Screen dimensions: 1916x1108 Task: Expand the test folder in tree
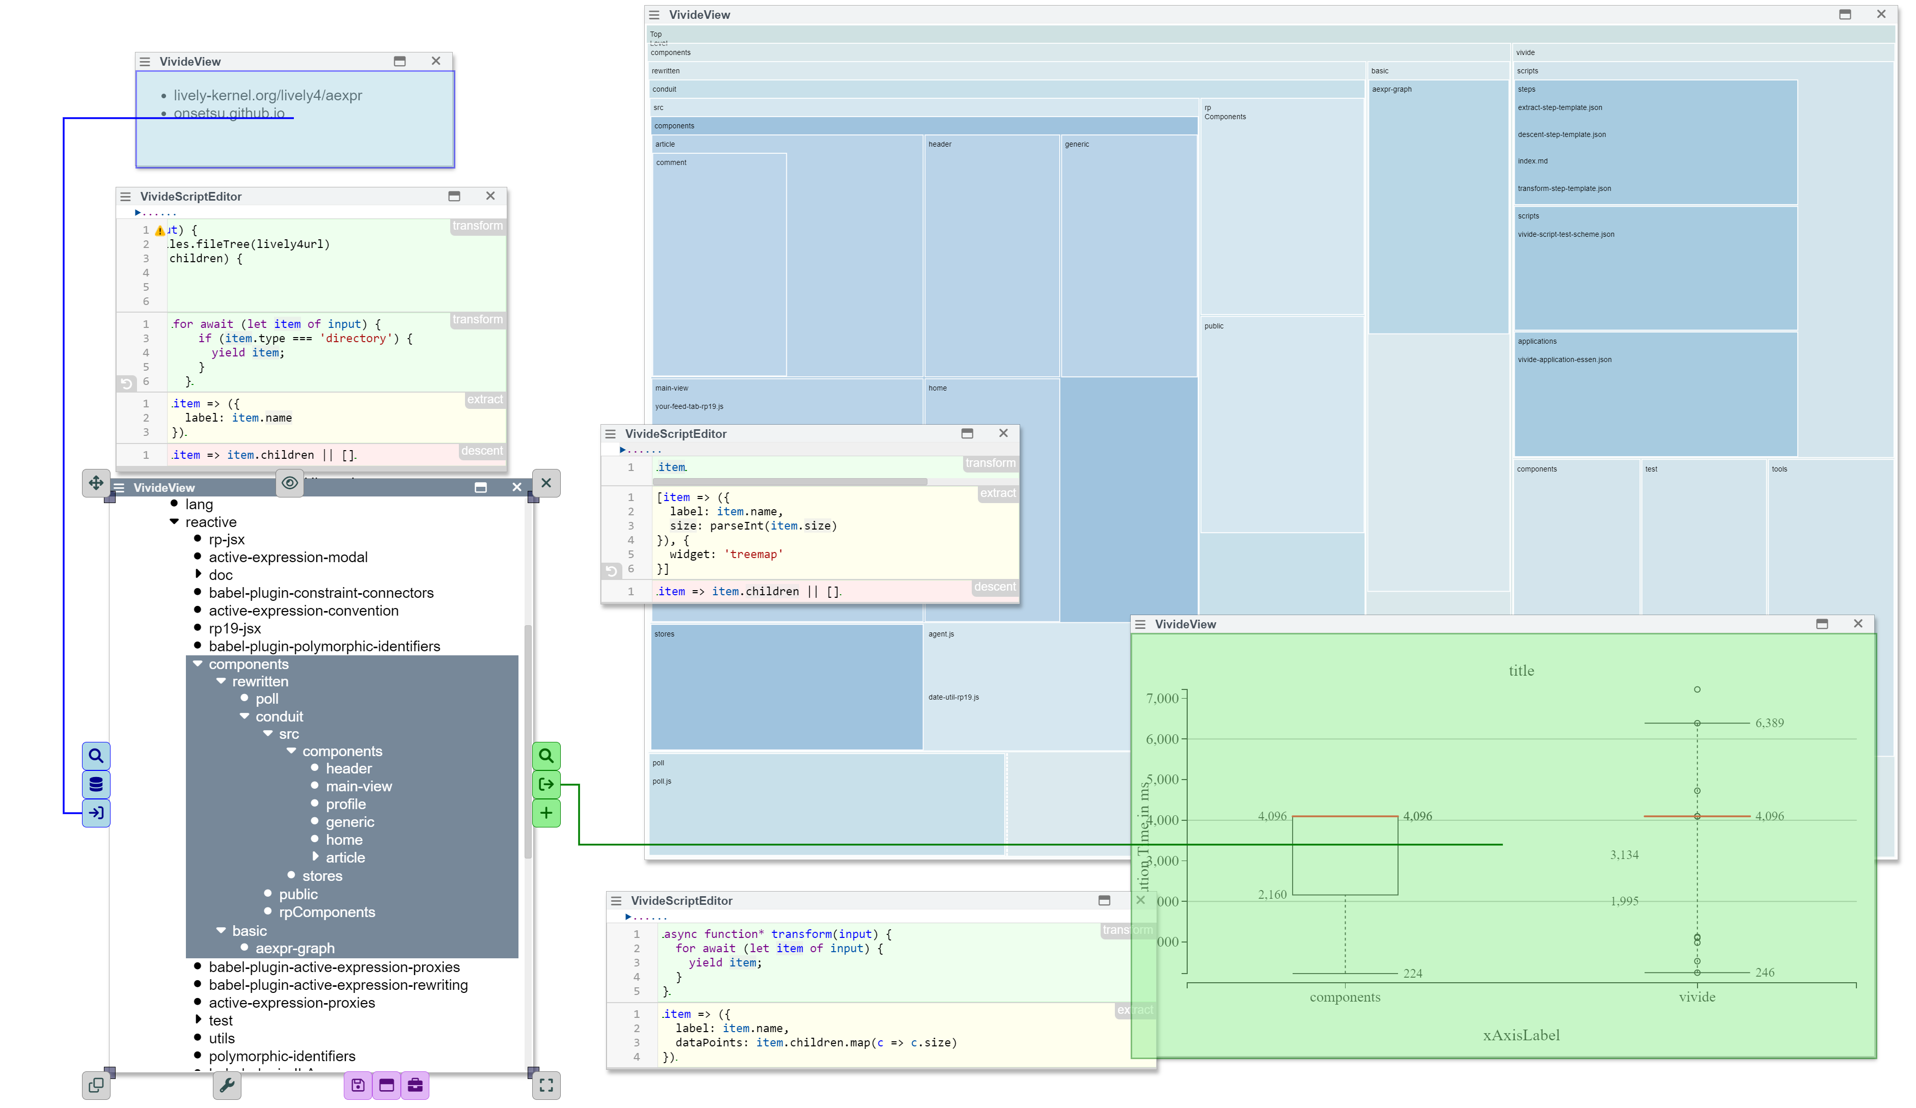[x=198, y=1019]
